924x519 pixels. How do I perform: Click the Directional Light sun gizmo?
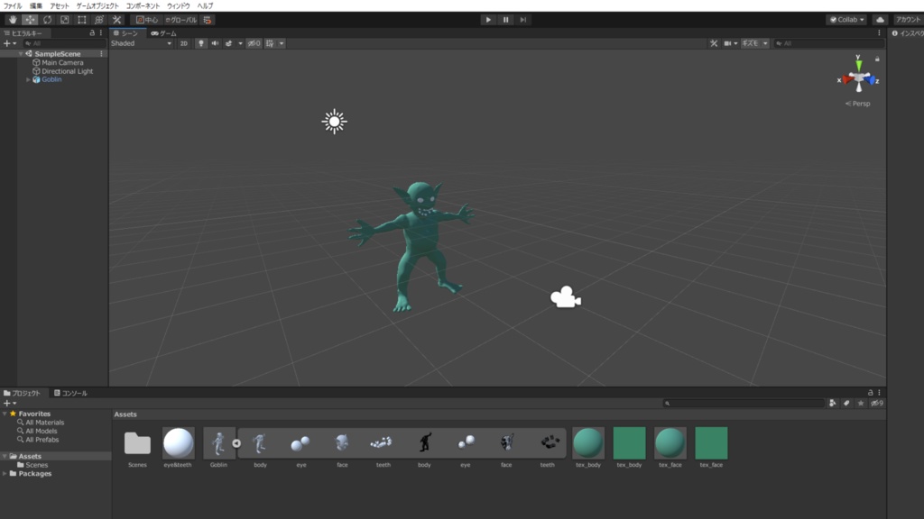pos(334,122)
